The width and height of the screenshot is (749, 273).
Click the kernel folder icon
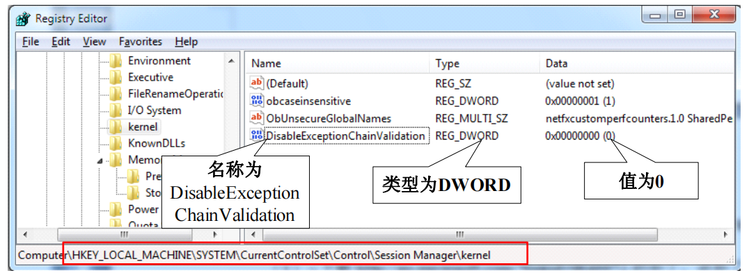[x=116, y=126]
